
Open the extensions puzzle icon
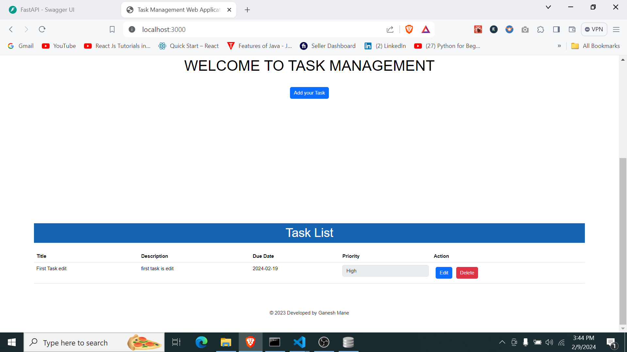pyautogui.click(x=541, y=29)
